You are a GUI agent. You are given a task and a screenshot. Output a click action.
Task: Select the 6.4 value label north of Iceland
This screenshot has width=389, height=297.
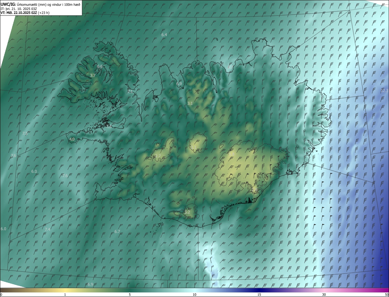coord(164,35)
